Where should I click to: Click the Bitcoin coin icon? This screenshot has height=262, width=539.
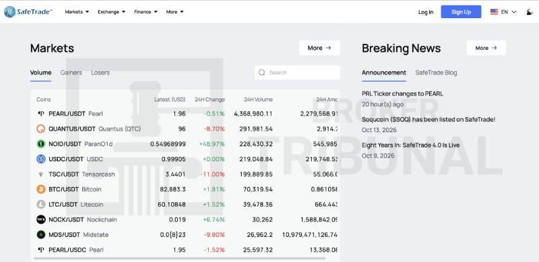41,189
